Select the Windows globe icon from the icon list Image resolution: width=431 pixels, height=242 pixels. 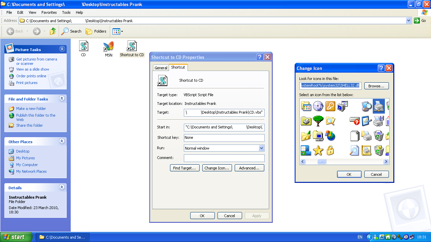(x=330, y=136)
